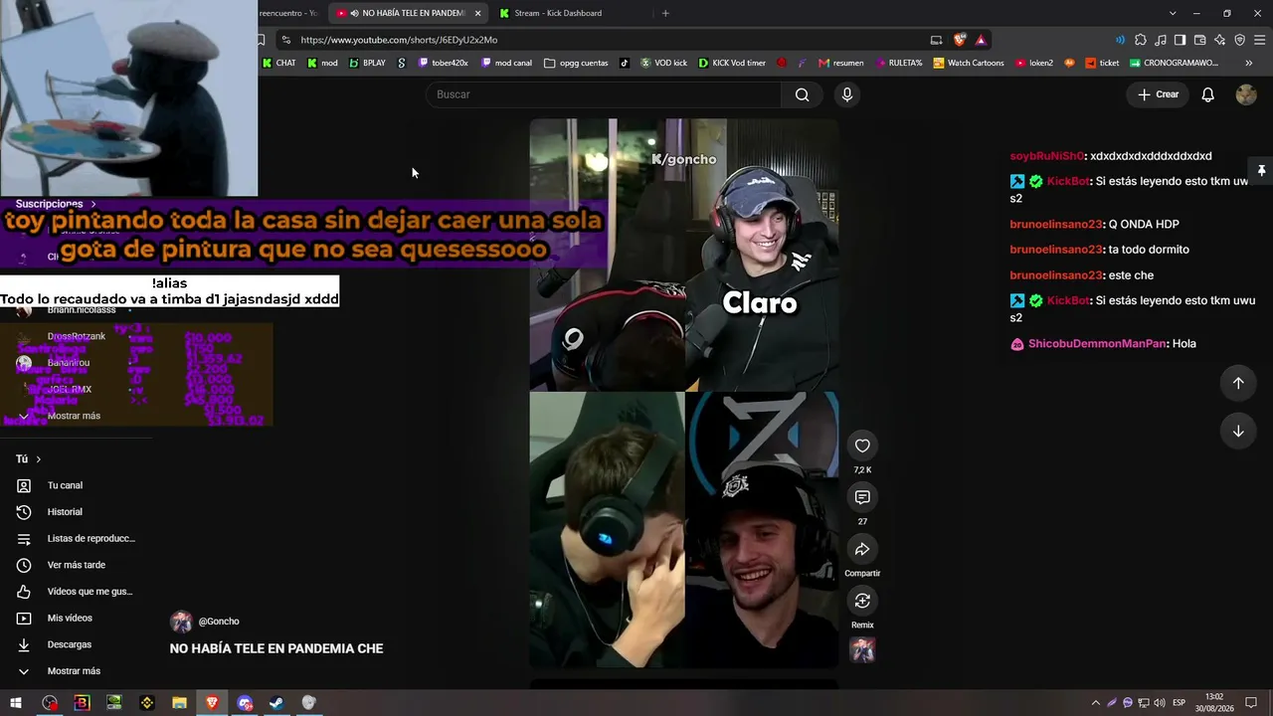This screenshot has width=1273, height=716.
Task: Open File Explorer from the taskbar
Action: (179, 703)
